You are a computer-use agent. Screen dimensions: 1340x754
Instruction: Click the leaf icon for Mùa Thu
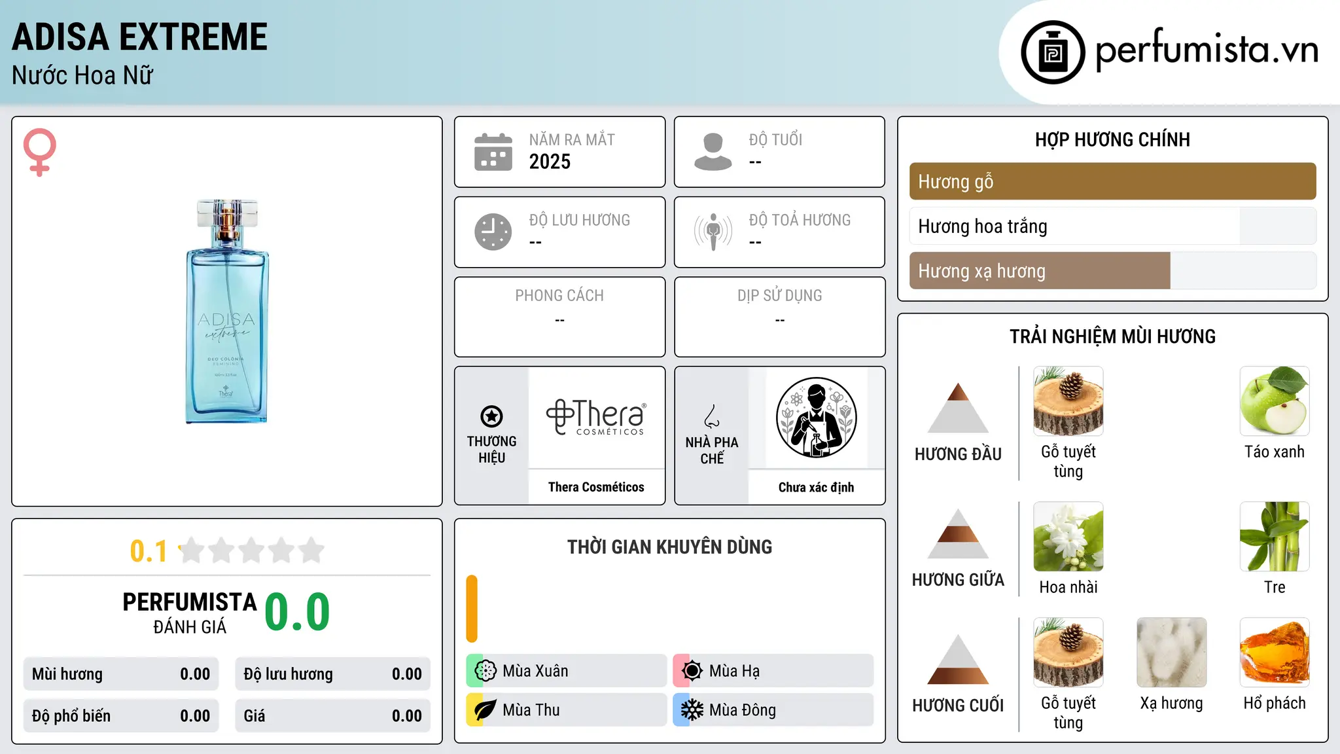(x=485, y=710)
